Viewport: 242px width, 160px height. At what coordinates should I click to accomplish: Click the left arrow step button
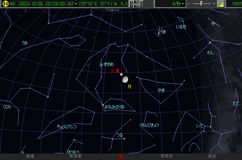(x=131, y=4)
